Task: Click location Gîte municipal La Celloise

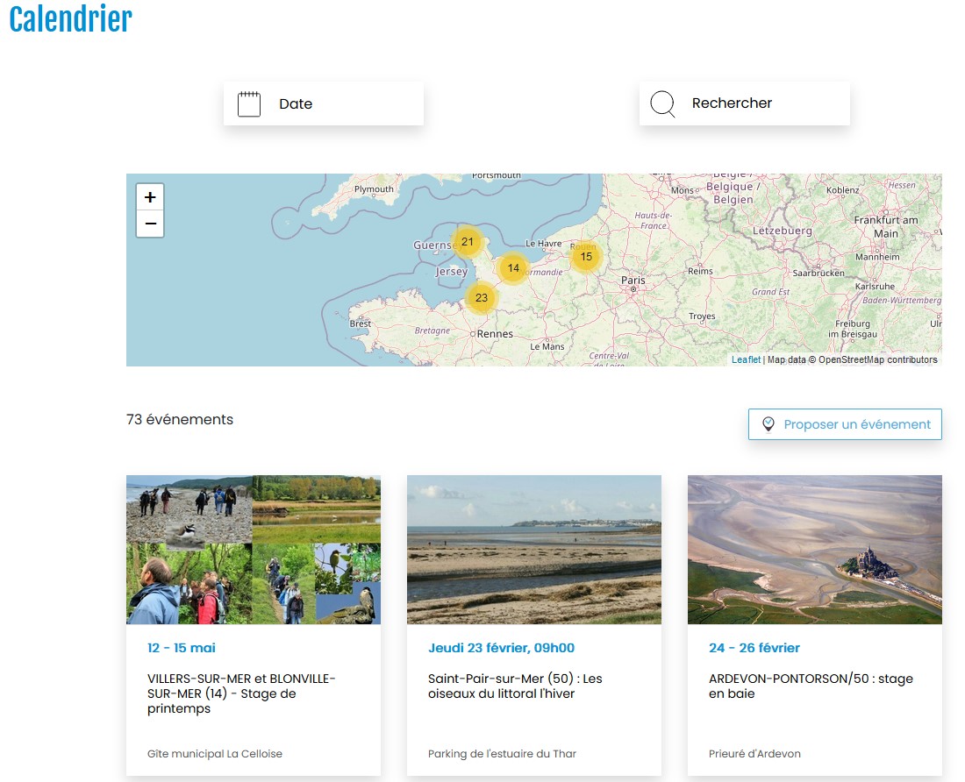Action: pos(215,754)
